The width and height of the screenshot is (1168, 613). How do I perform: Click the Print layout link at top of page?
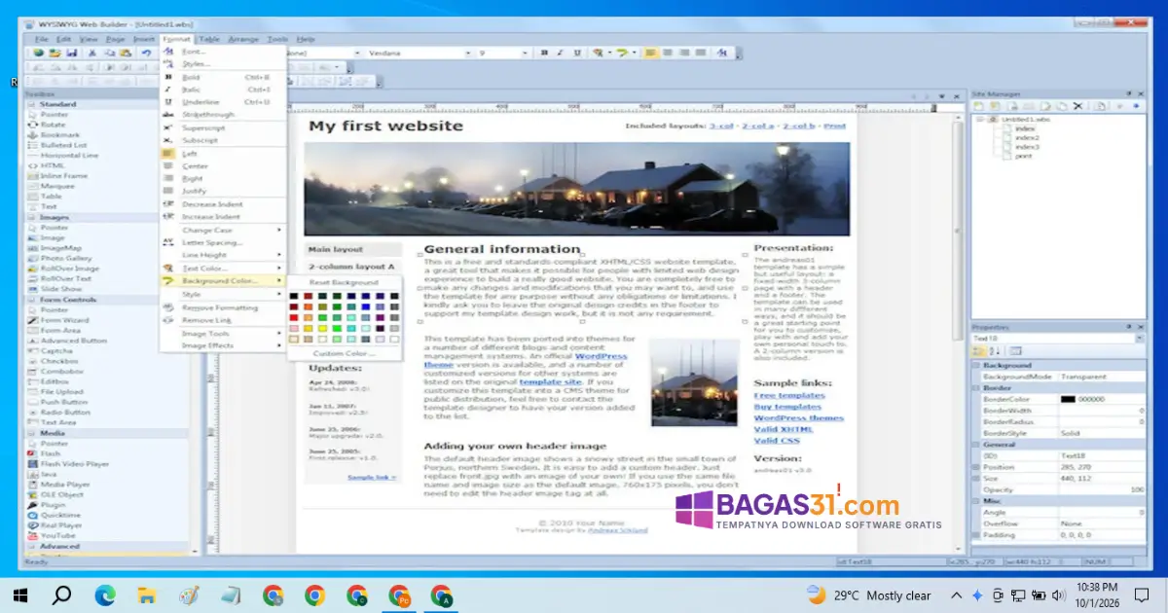click(x=835, y=126)
